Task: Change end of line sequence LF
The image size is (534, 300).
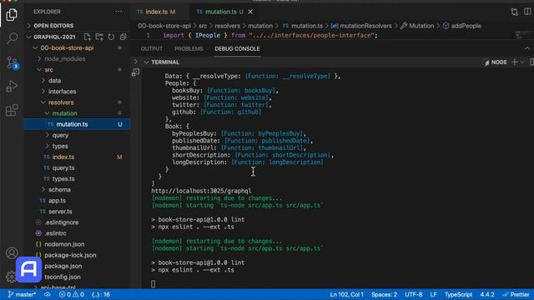Action: tap(433, 294)
